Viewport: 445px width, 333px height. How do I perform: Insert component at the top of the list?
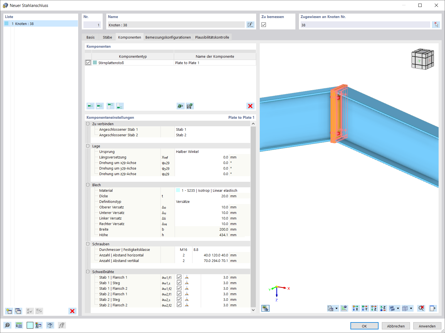pyautogui.click(x=110, y=106)
